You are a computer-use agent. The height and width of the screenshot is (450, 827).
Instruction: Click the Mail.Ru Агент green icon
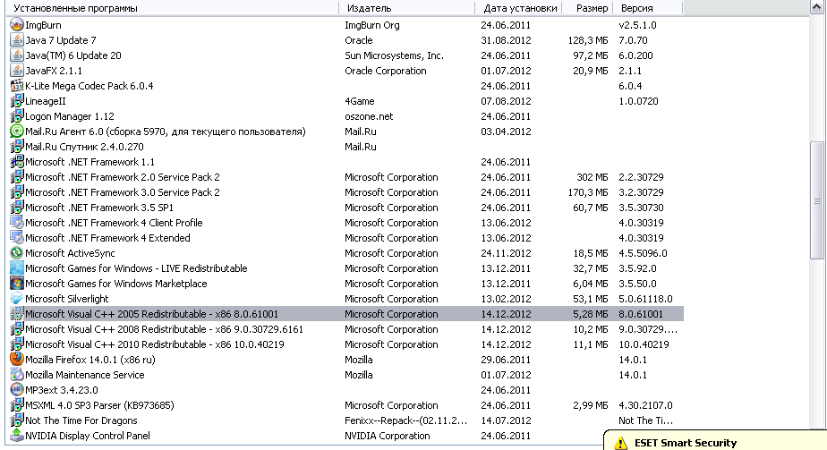point(16,132)
